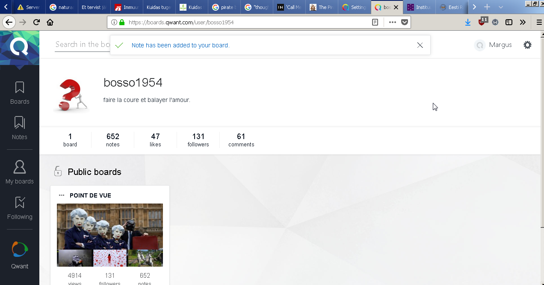The height and width of the screenshot is (285, 544).
Task: Open the grey leftmost small thumbnail
Action: tap(74, 258)
